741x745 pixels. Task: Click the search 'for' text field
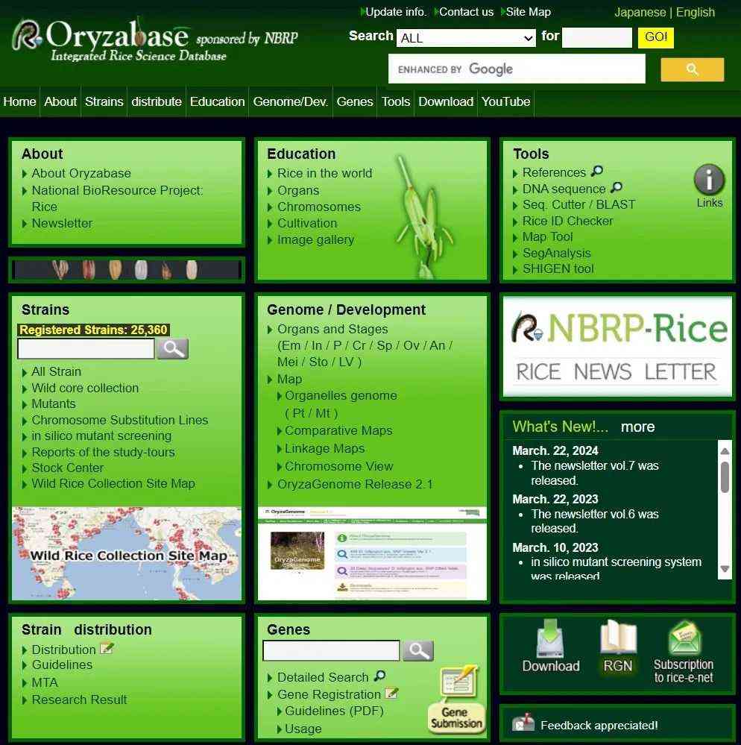(x=596, y=37)
